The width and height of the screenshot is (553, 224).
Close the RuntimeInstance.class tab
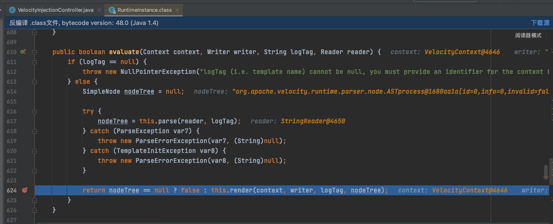click(x=178, y=10)
